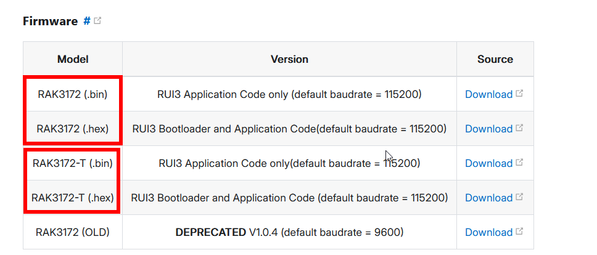The width and height of the screenshot is (597, 255).
Task: Select the RAK3172 (.bin) model cell
Action: 73,94
